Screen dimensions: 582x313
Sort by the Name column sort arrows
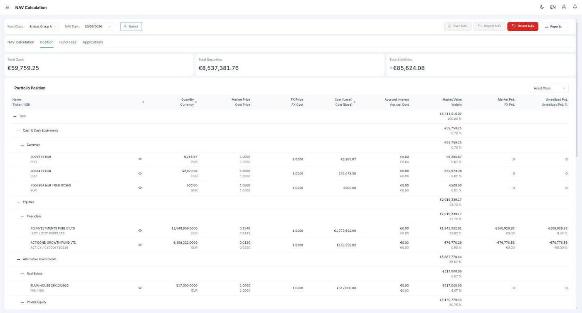[x=143, y=102]
